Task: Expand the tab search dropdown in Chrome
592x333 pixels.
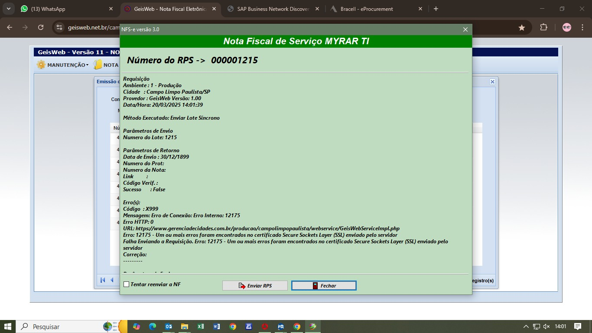Action: (x=9, y=9)
